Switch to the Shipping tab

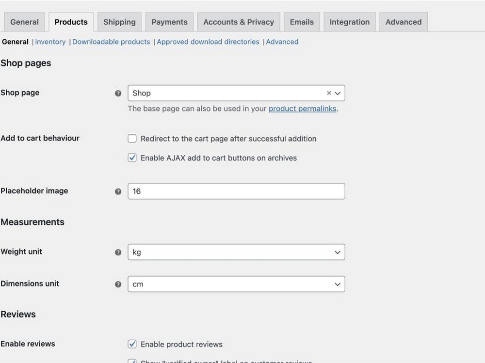pyautogui.click(x=119, y=22)
